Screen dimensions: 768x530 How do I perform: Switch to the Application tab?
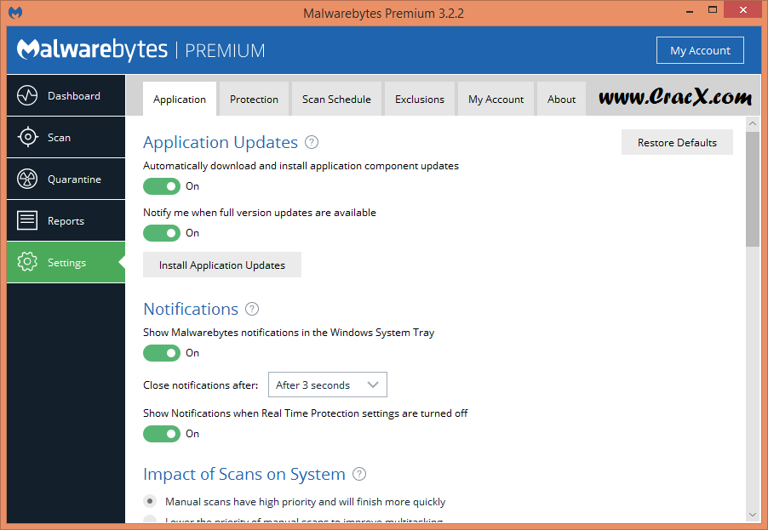click(180, 99)
